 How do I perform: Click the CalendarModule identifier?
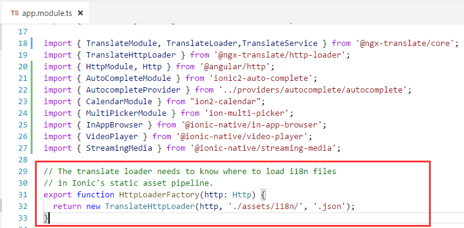click(x=119, y=102)
